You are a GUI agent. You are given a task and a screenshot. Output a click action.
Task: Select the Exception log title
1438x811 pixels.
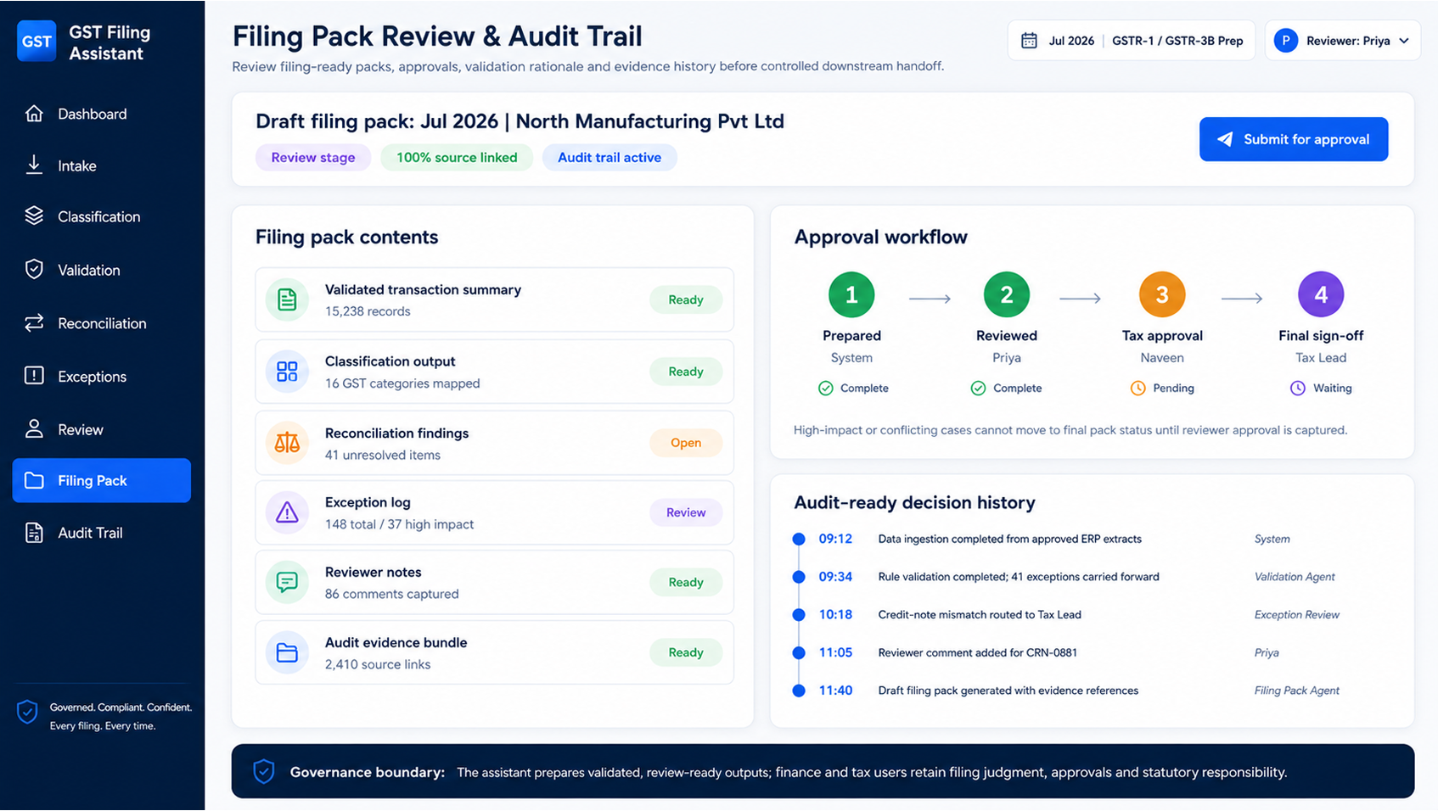click(368, 502)
